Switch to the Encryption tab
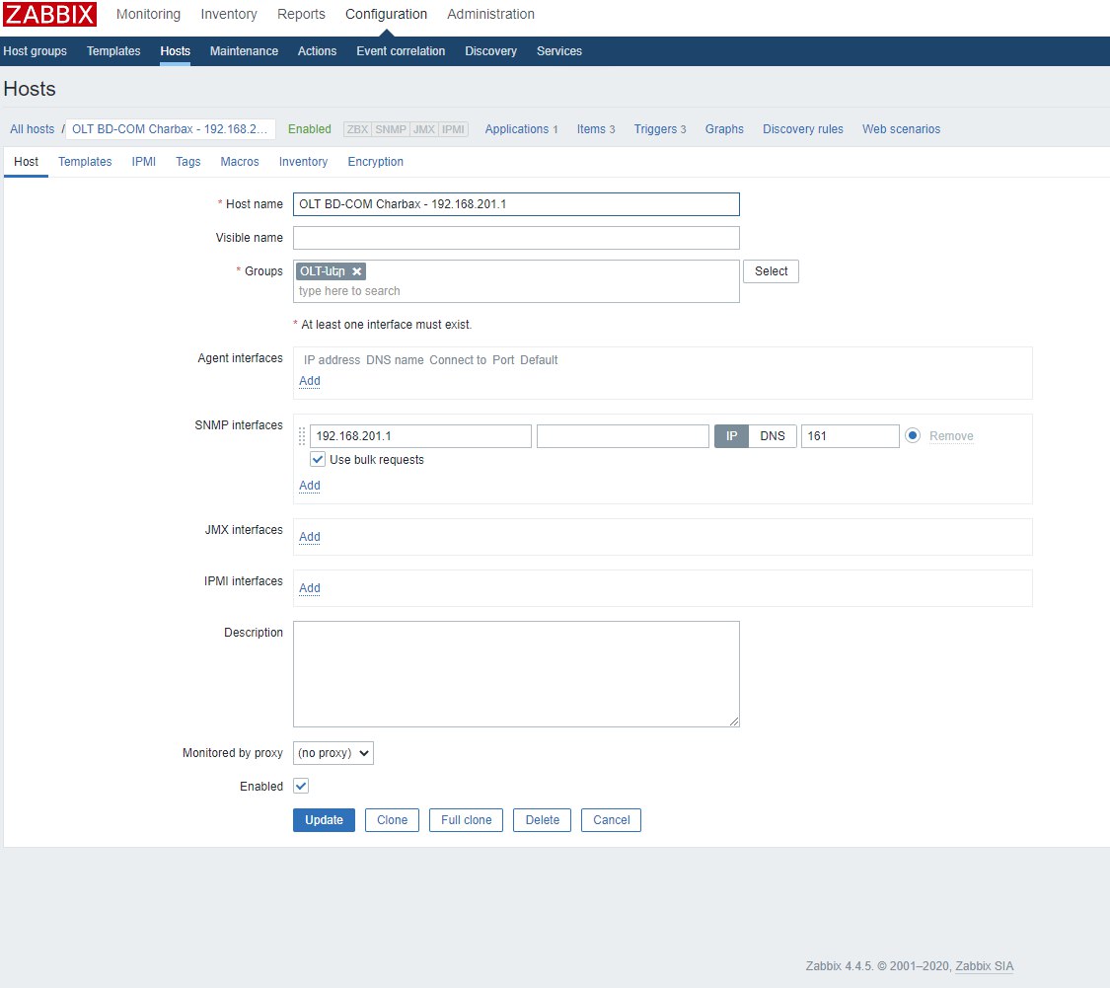The image size is (1110, 988). pyautogui.click(x=375, y=162)
